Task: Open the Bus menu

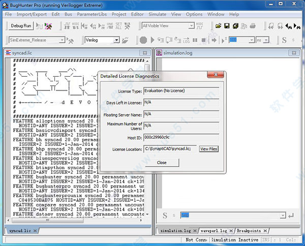Action: coord(68,14)
